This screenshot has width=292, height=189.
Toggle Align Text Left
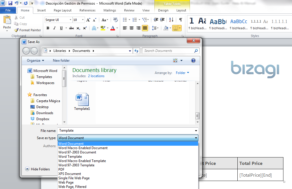point(125,28)
